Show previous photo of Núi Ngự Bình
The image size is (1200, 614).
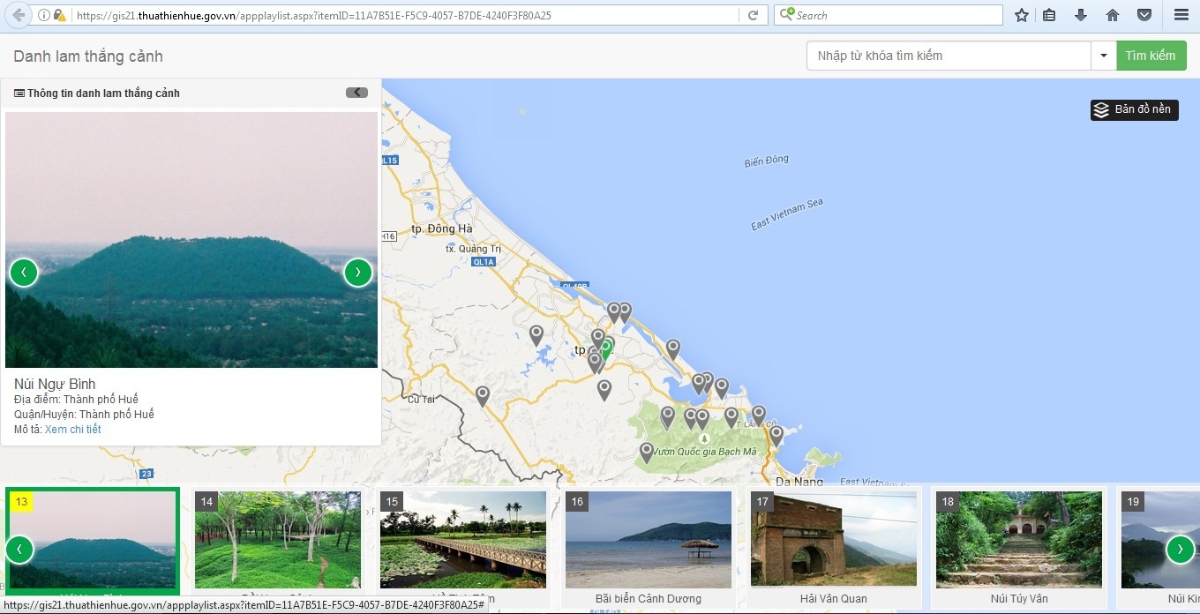coord(24,273)
